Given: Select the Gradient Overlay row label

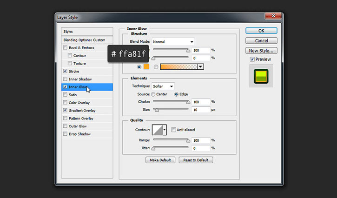Looking at the screenshot, I should pyautogui.click(x=82, y=111).
